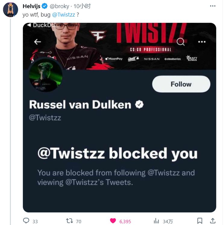Click the "@Twistzz blocked you" heading
This screenshot has height=225, width=224.
tap(117, 153)
